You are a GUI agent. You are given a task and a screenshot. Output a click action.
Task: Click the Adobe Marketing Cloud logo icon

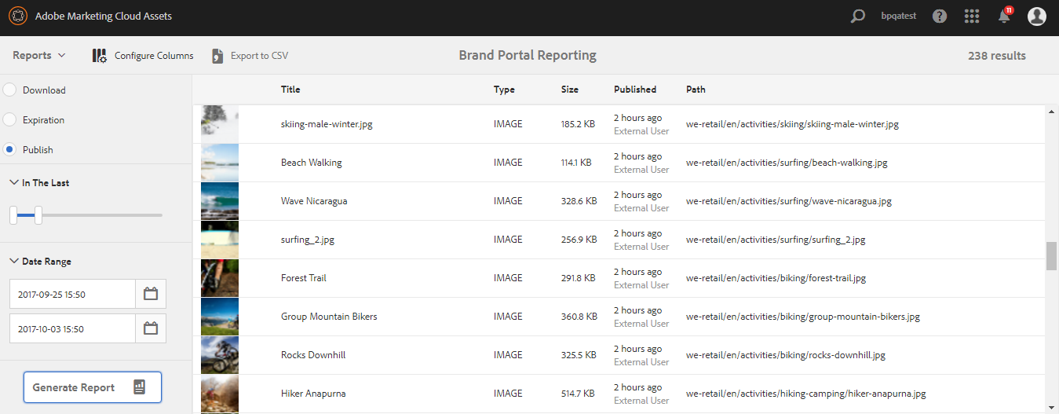click(x=18, y=16)
